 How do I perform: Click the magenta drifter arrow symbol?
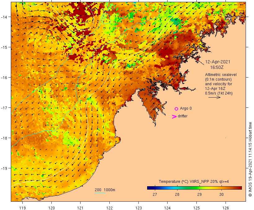(x=174, y=117)
